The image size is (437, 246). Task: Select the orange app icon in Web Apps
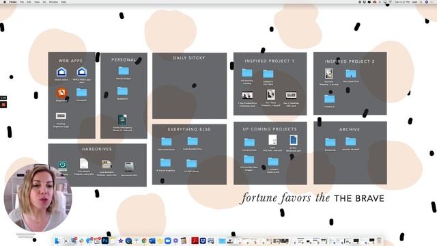point(61,93)
